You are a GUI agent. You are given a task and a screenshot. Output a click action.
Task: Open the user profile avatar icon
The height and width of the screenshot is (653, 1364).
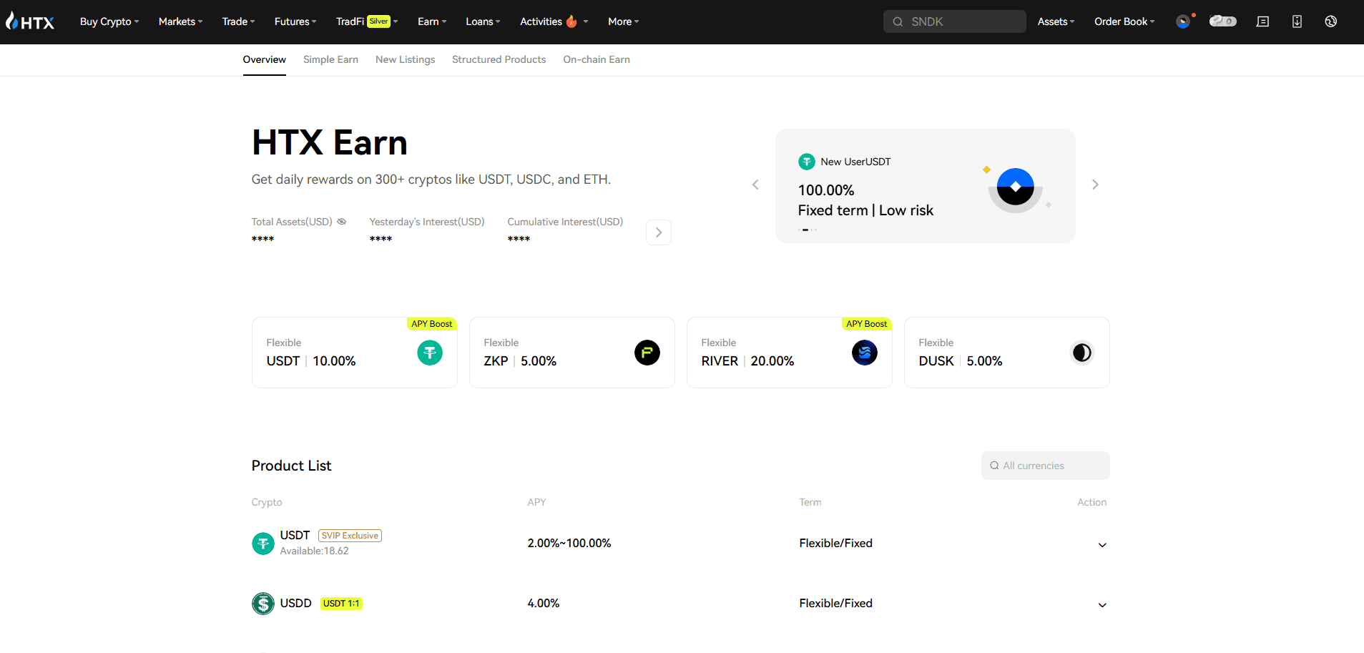point(1184,21)
